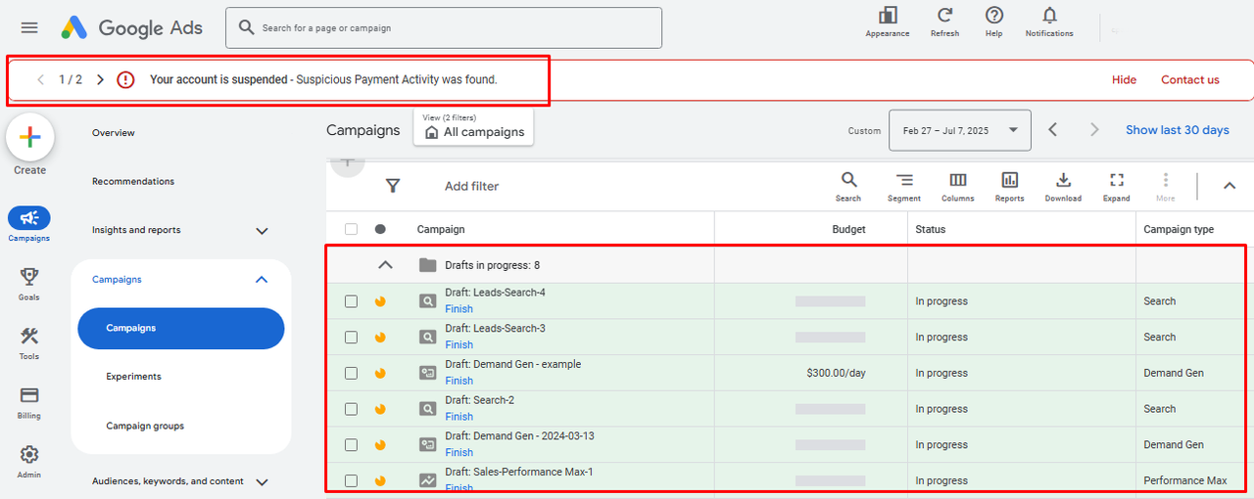Open Notifications bell icon

point(1049,16)
